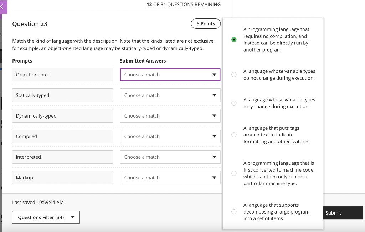Select 'first converted to machine code' radio
The height and width of the screenshot is (232, 365).
pos(234,173)
